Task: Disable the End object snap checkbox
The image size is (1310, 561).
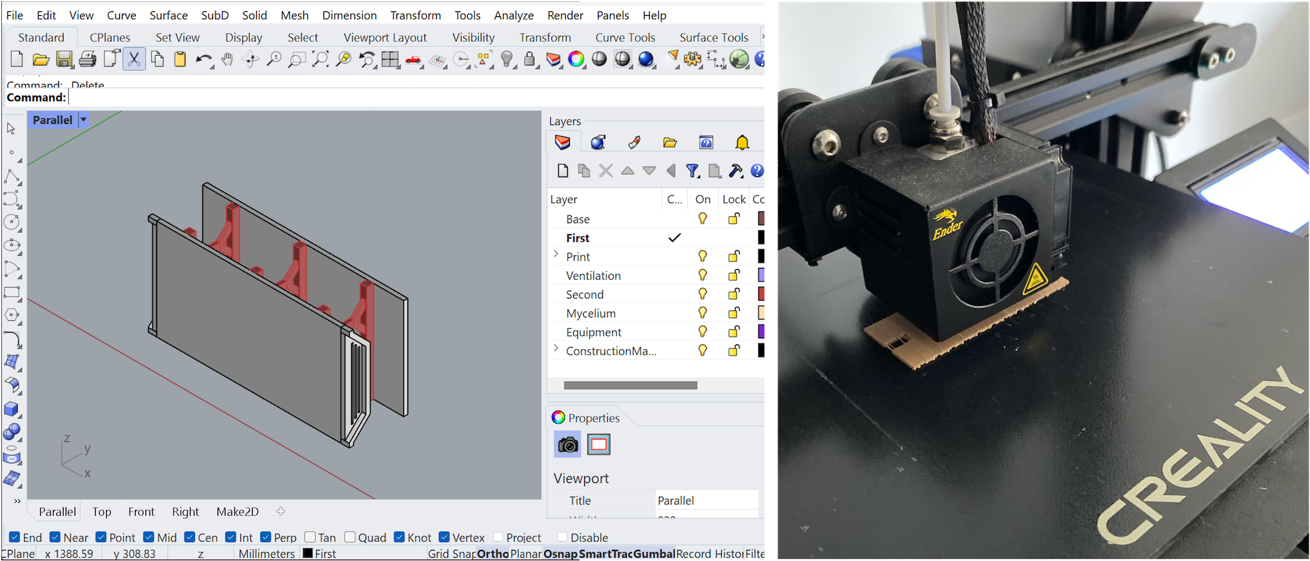Action: [14, 537]
